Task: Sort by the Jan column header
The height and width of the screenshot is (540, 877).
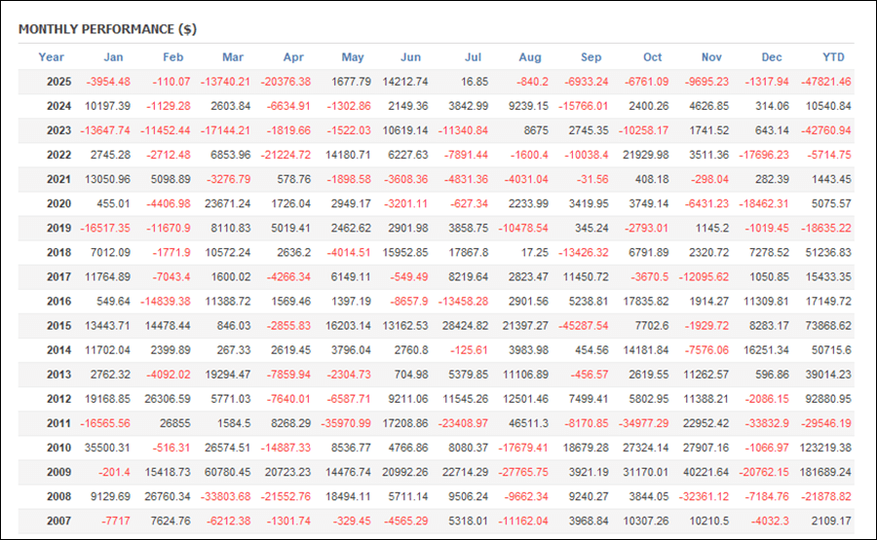Action: 113,56
